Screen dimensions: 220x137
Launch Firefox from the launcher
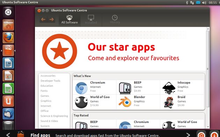coord(8,38)
